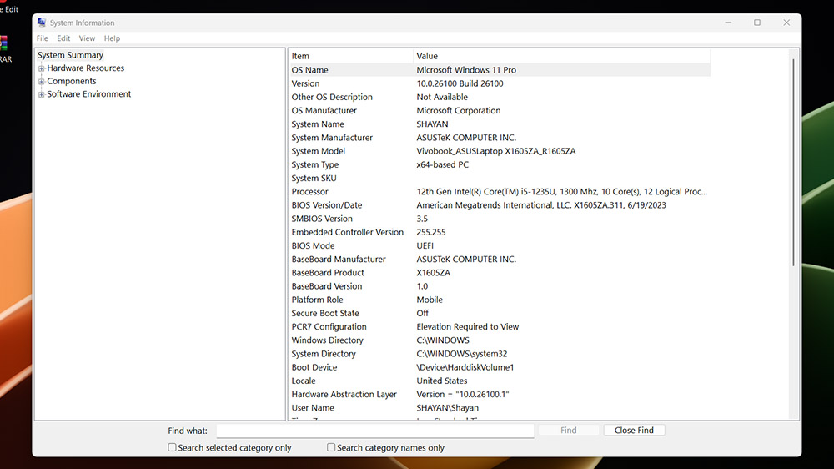Enable Search category names only
The width and height of the screenshot is (834, 469).
click(x=331, y=447)
